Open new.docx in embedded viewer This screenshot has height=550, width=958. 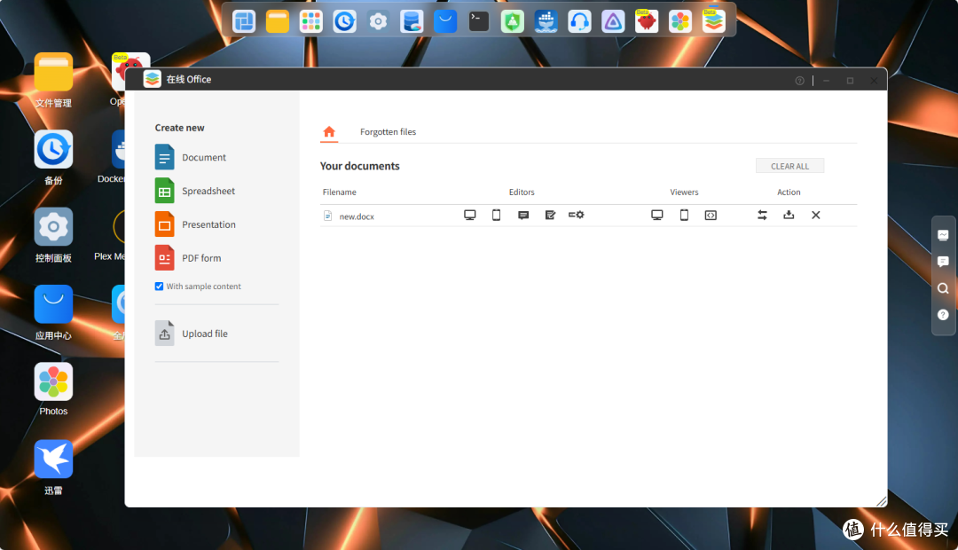711,215
